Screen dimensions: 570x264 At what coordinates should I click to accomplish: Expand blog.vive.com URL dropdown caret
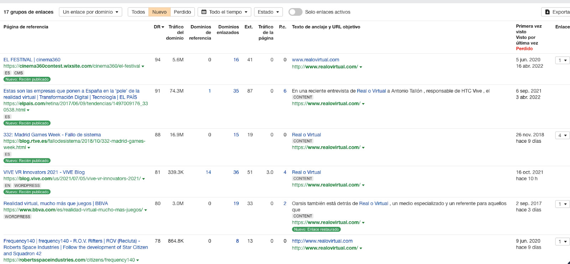144,179
